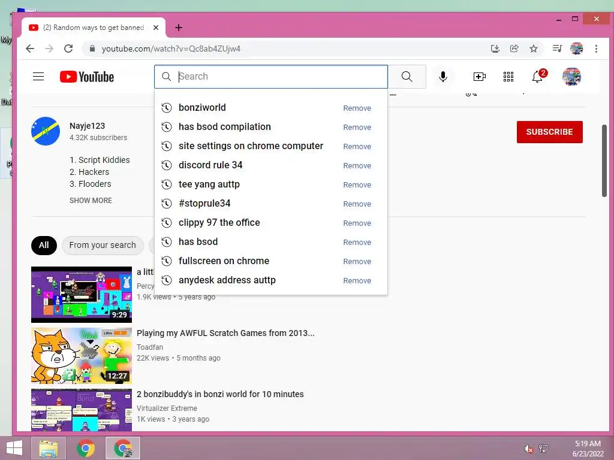614x460 pixels.
Task: Select clippy 97 the office suggestion
Action: click(x=271, y=223)
